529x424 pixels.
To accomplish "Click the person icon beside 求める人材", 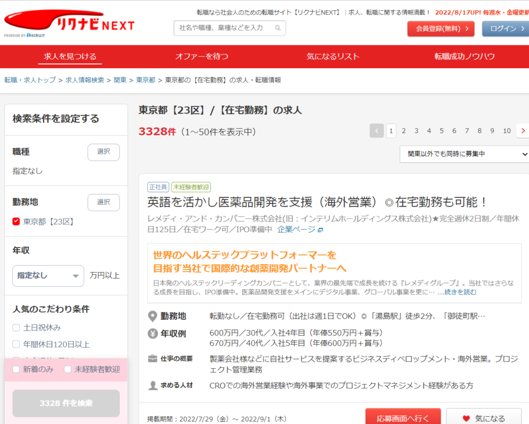I will pyautogui.click(x=152, y=385).
